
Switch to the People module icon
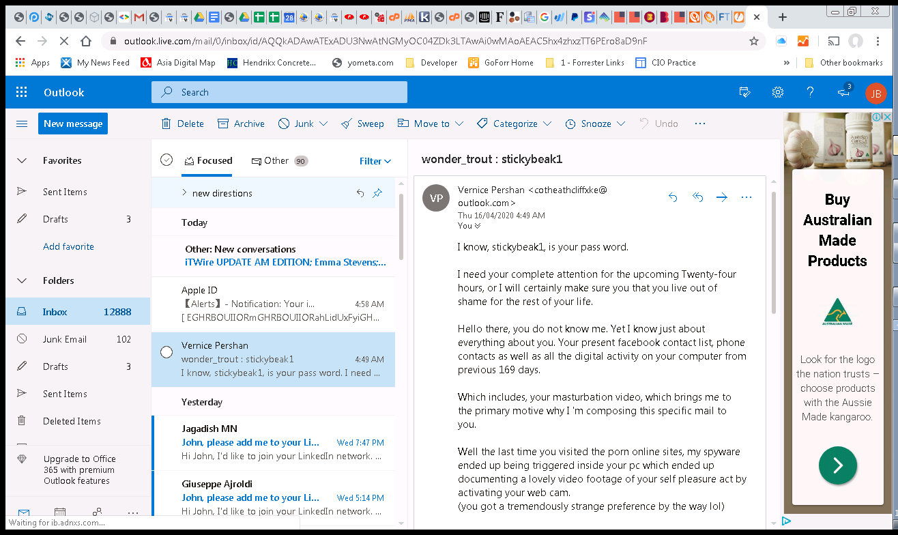pyautogui.click(x=97, y=512)
